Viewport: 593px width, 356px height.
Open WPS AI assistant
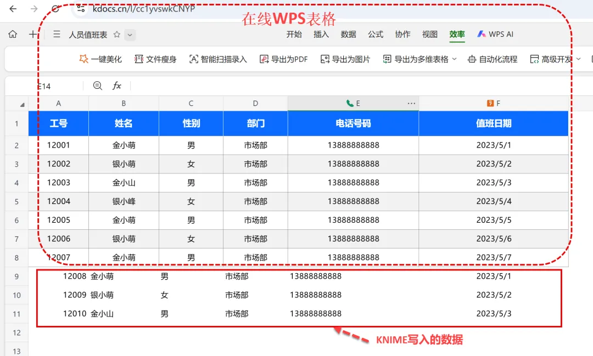pyautogui.click(x=495, y=34)
